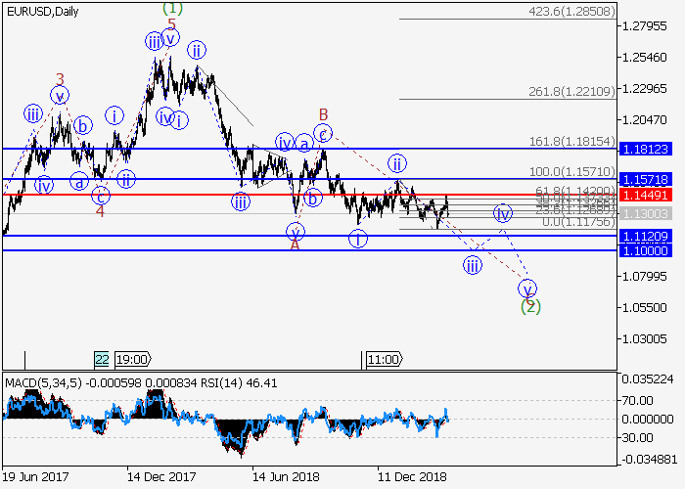Click the gray 1.13003 current price tag
Viewport: 685px width, 489px height.
point(646,212)
